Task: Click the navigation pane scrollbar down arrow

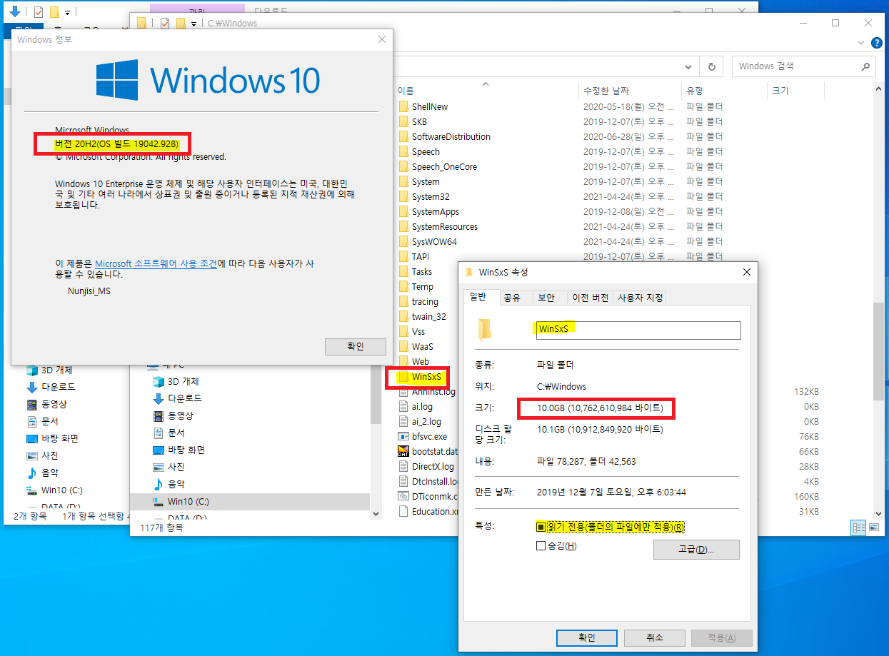Action: click(x=376, y=513)
